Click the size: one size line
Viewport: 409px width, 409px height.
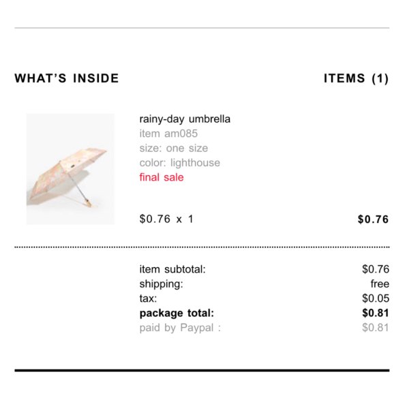[174, 148]
